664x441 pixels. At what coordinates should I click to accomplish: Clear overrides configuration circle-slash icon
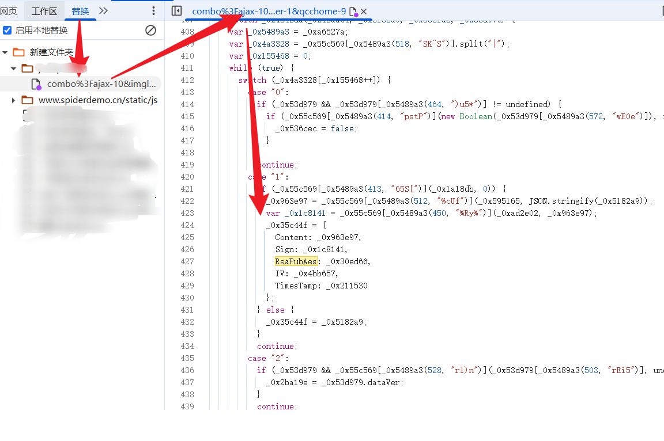click(x=150, y=30)
